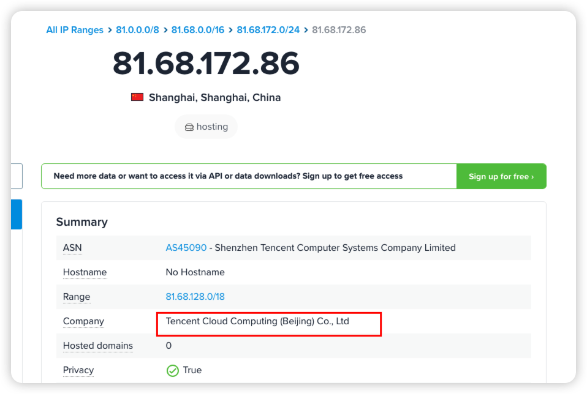
Task: Open the 81.68.172.0/24 breadcrumb link
Action: (x=268, y=30)
